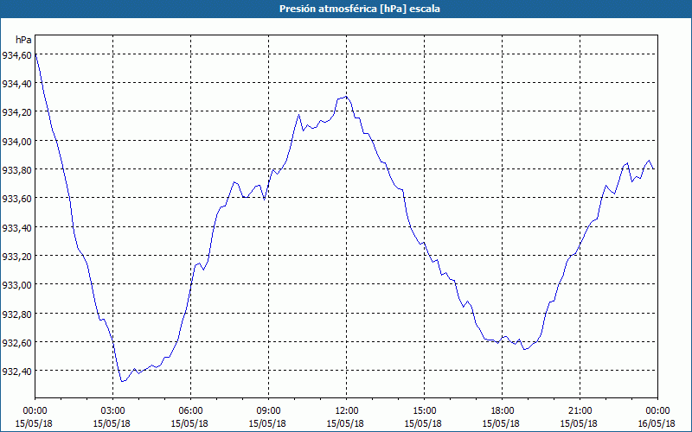Click the 09:00 time axis label
The height and width of the screenshot is (432, 692).
tap(269, 411)
